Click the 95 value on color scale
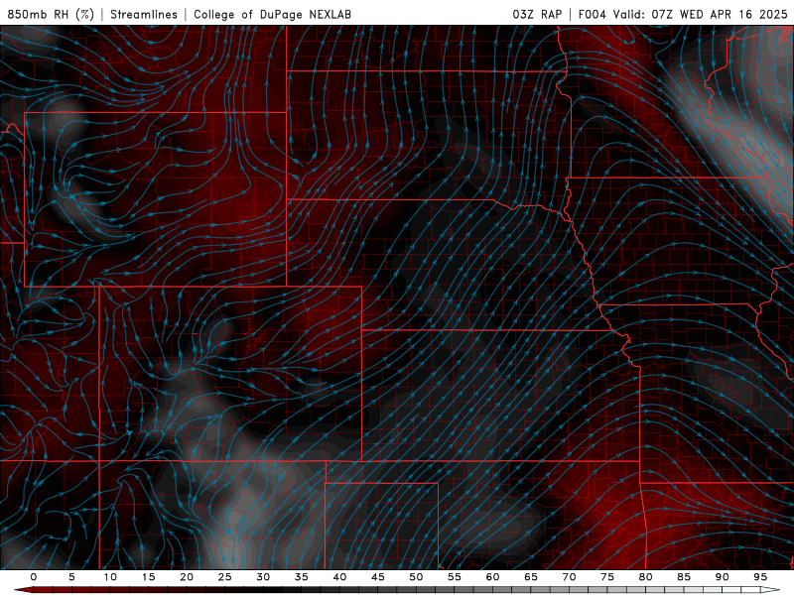The width and height of the screenshot is (794, 595). click(x=760, y=577)
